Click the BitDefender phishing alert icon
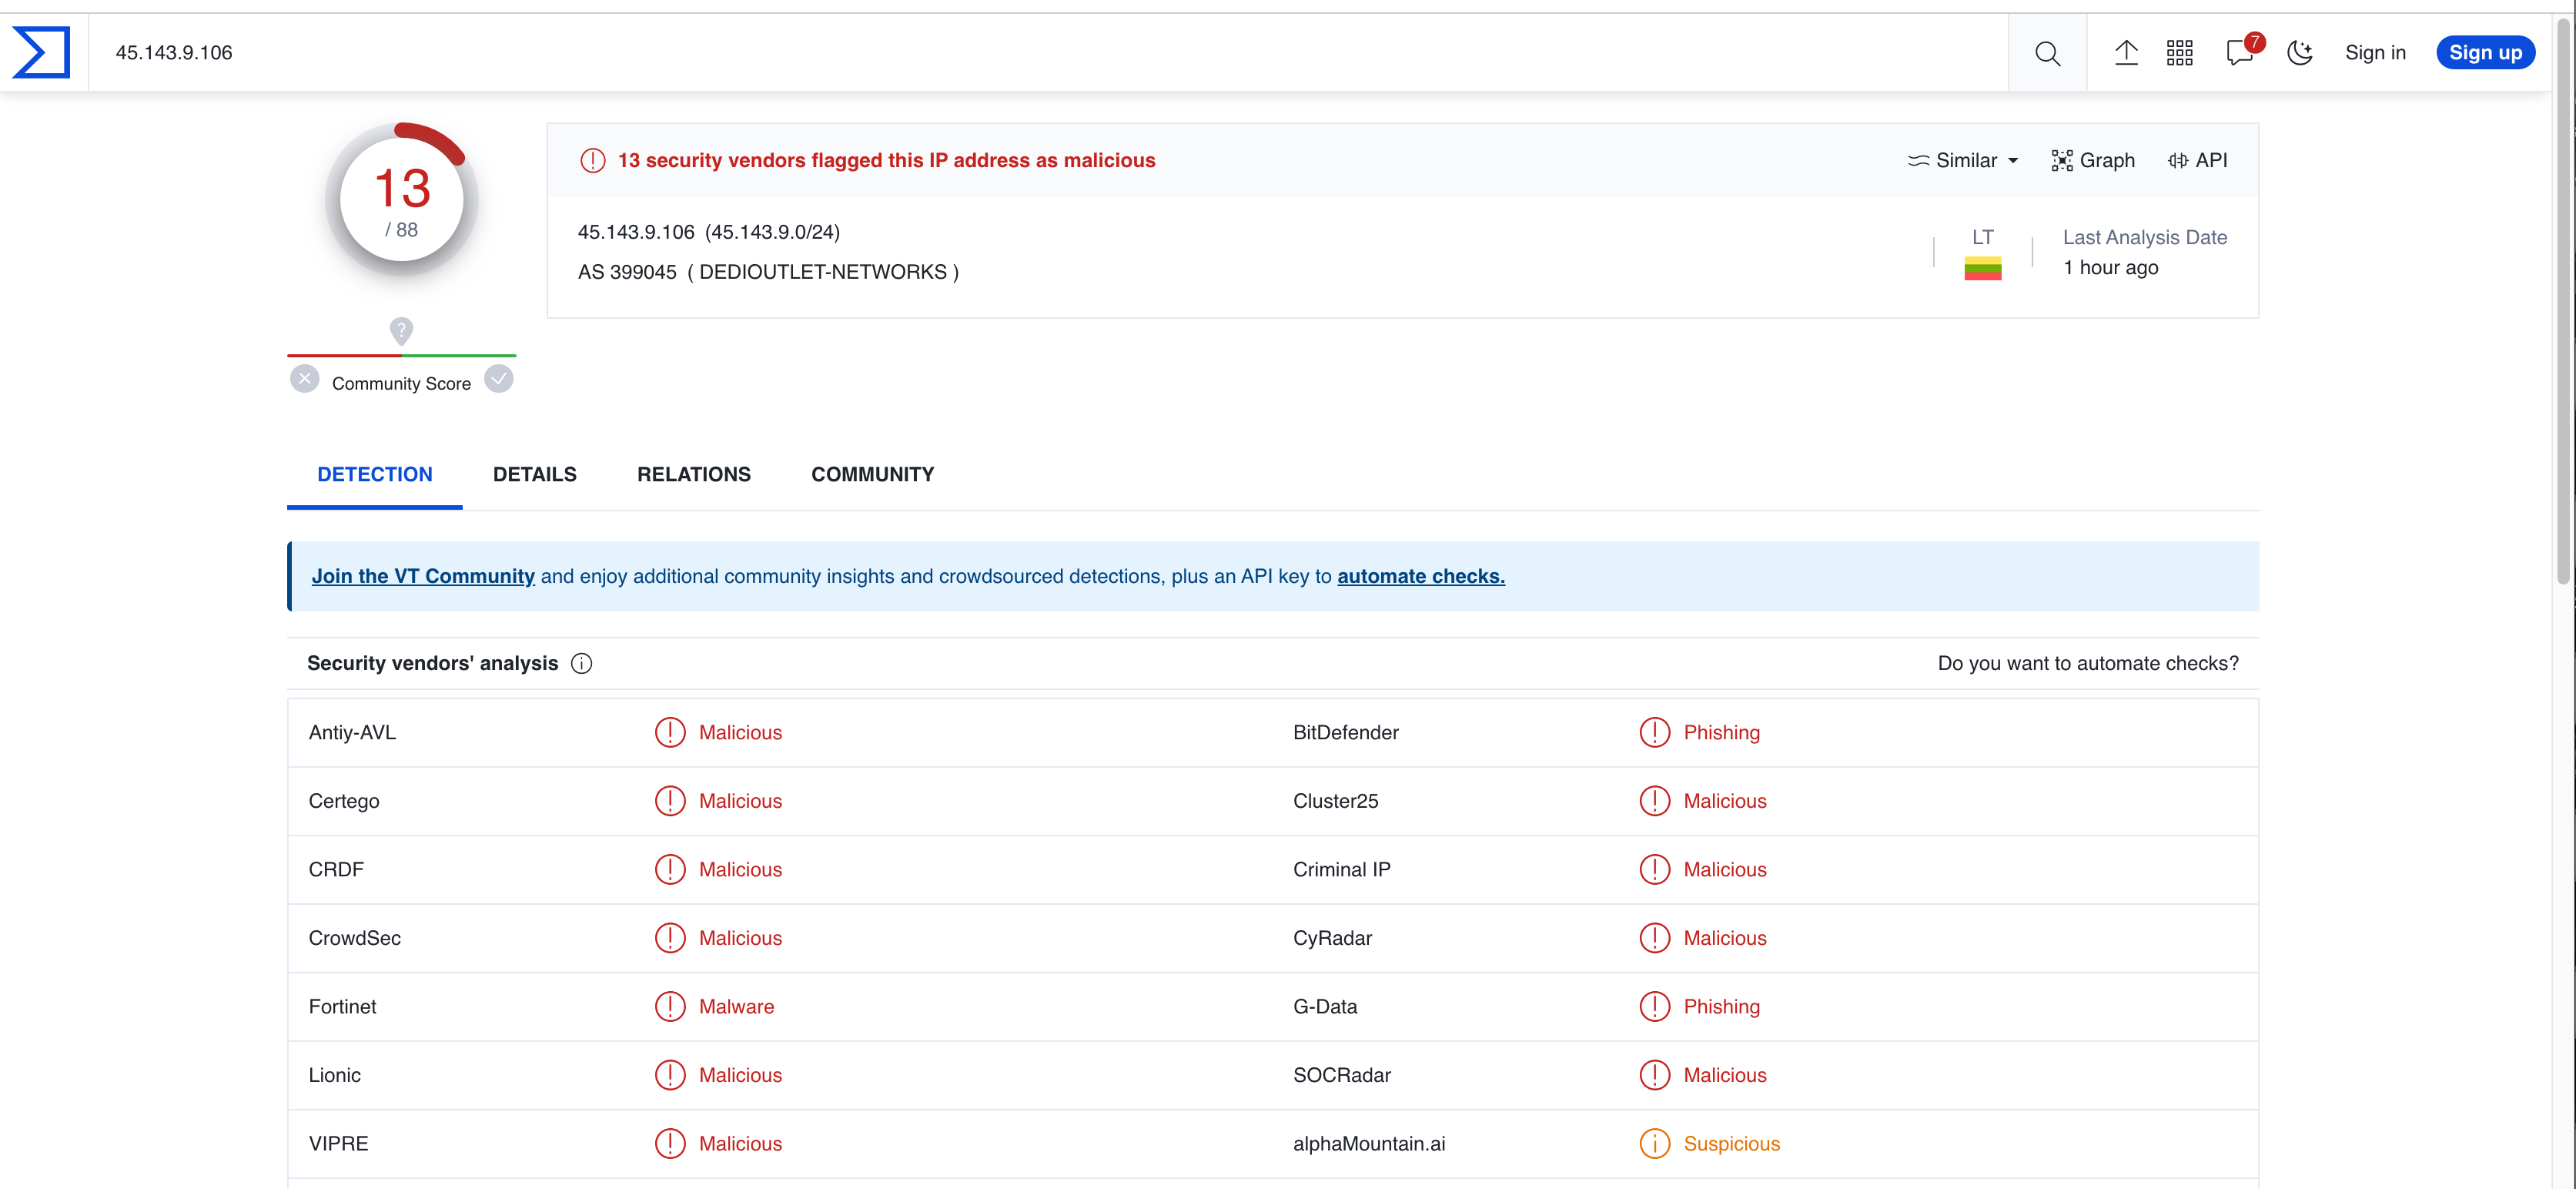This screenshot has height=1189, width=2576. point(1655,732)
